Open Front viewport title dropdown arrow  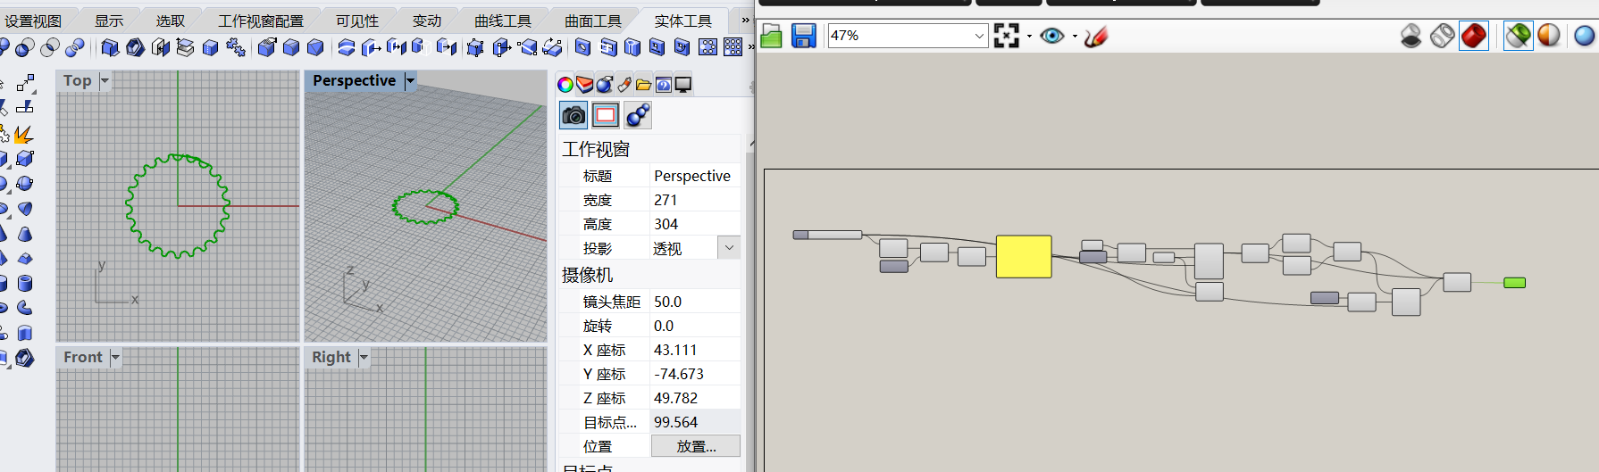point(115,358)
